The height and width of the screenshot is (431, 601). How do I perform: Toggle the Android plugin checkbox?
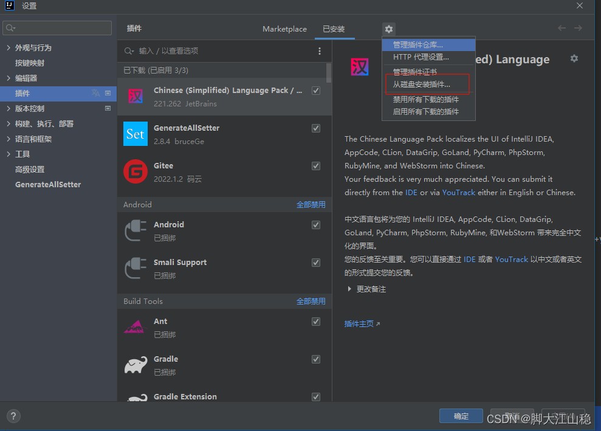tap(316, 225)
